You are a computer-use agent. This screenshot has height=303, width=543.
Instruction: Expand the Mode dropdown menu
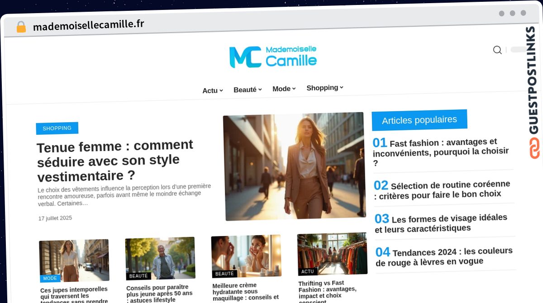[284, 89]
